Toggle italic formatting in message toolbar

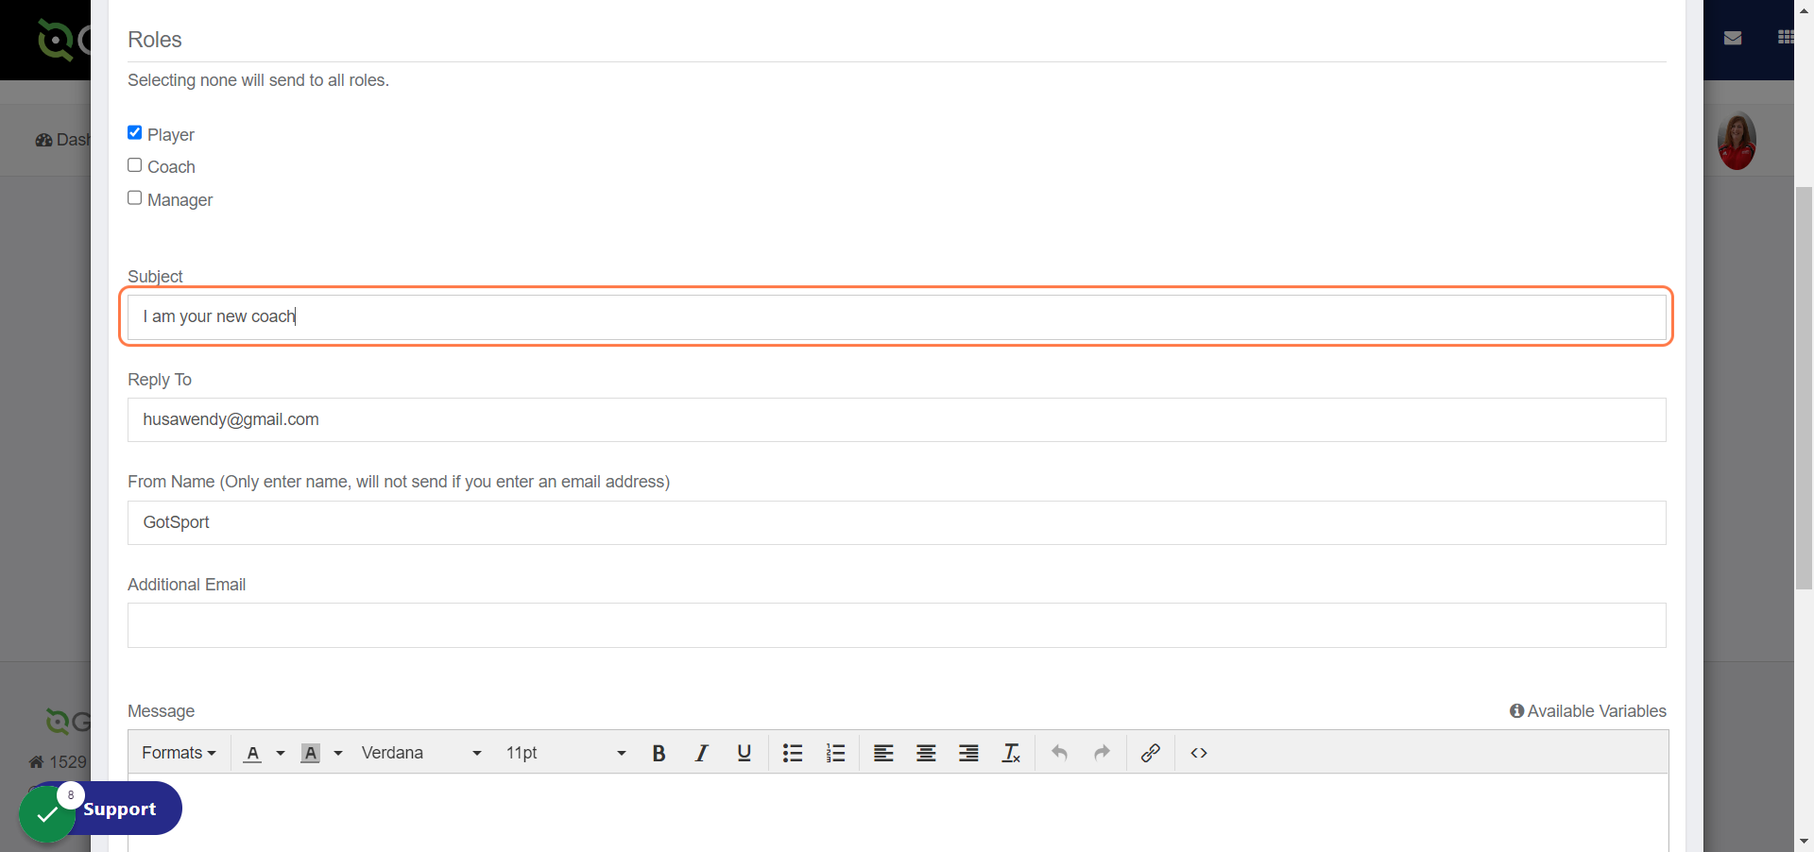point(701,753)
